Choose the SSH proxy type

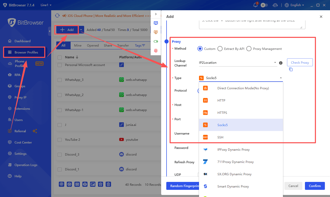pyautogui.click(x=241, y=137)
